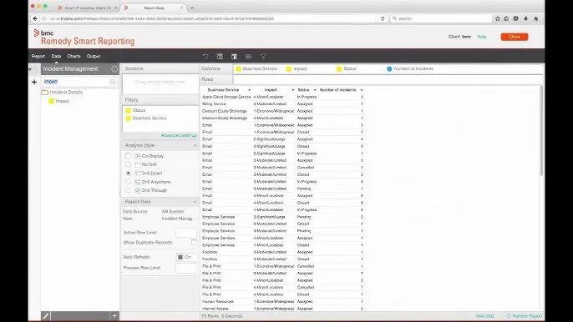This screenshot has width=573, height=322.
Task: Tick the Show Duplicate Records checkbox
Action: (x=194, y=243)
